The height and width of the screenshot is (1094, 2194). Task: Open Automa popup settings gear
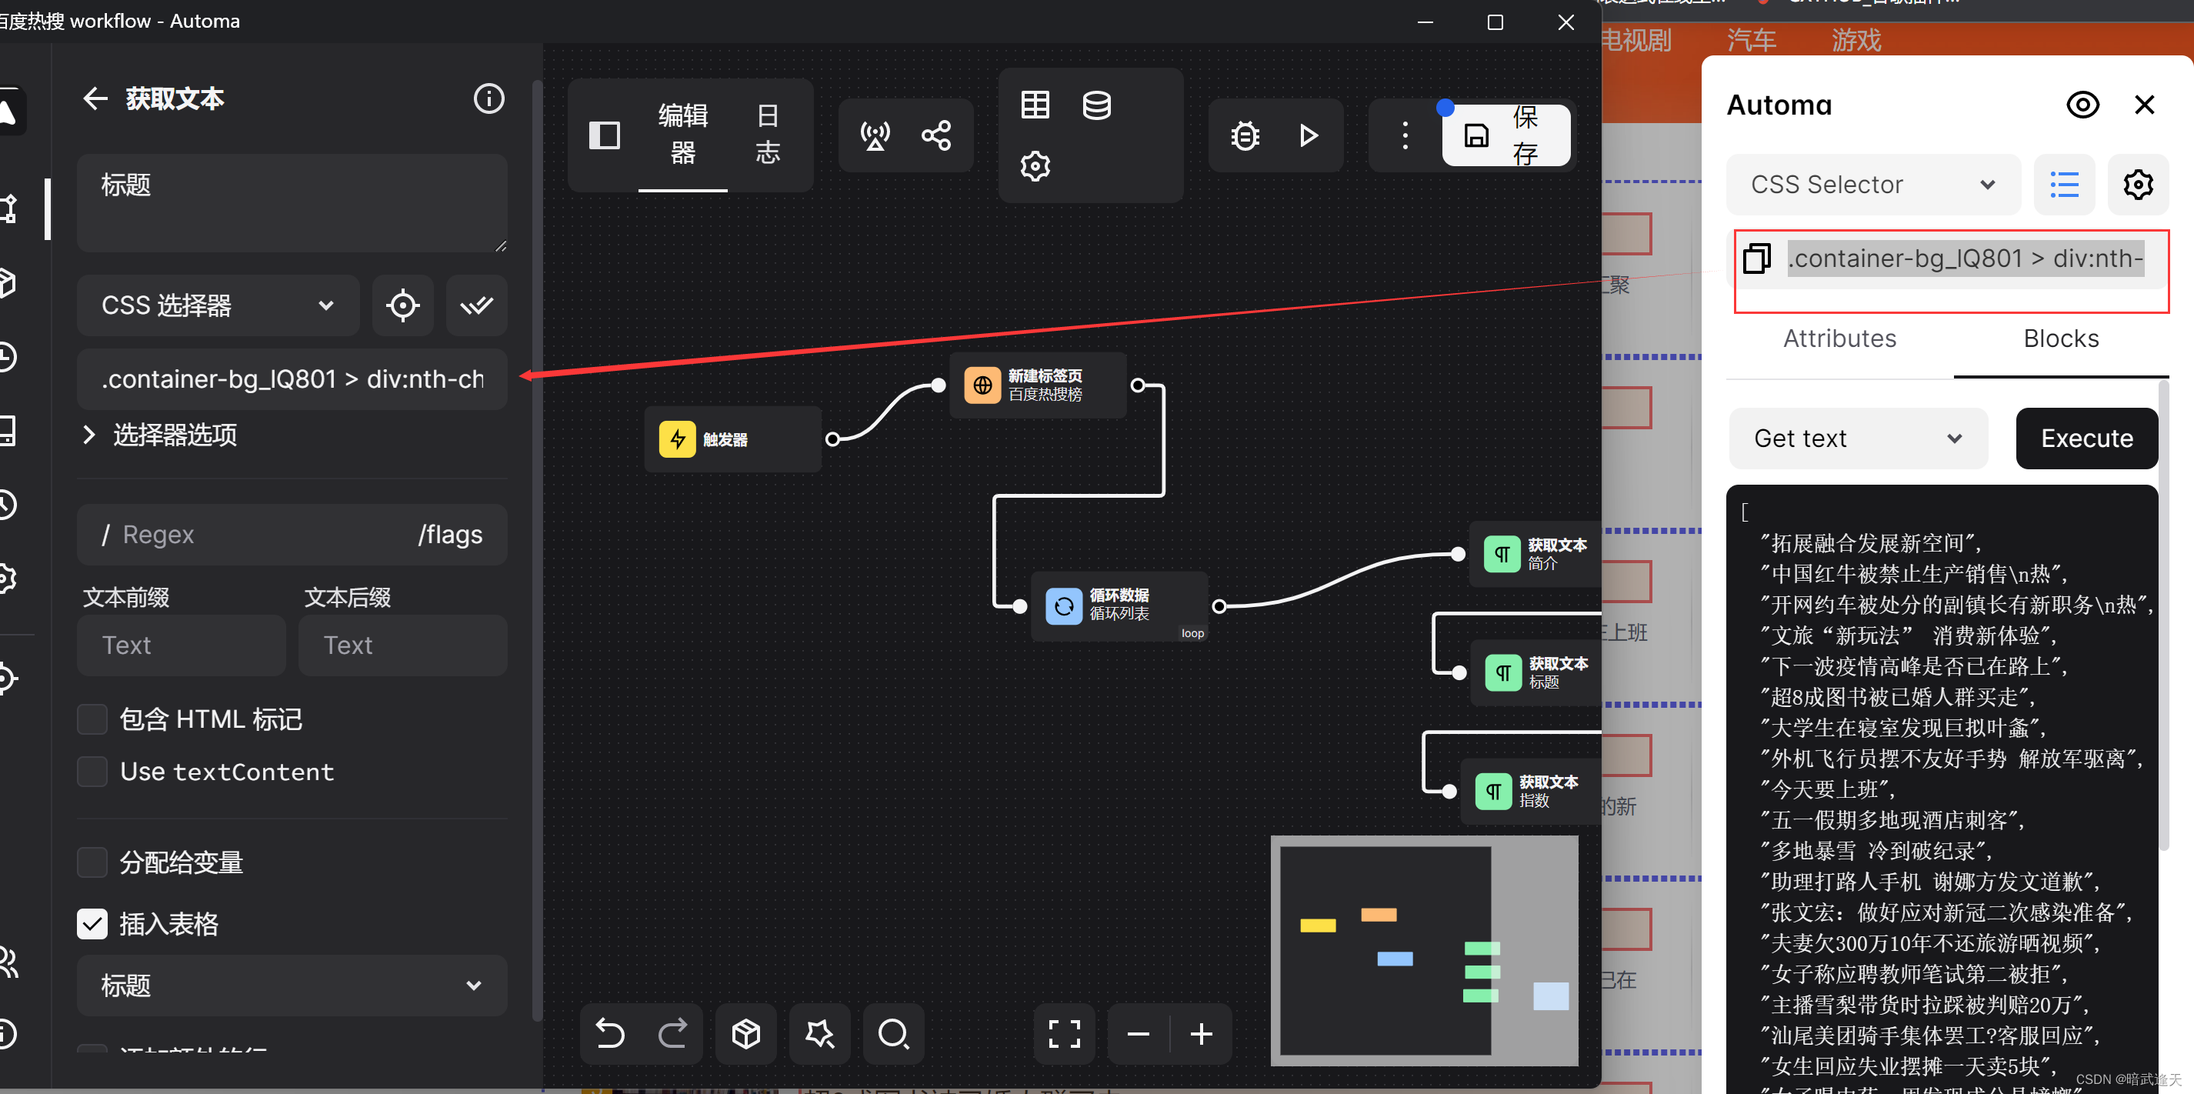(x=2138, y=184)
